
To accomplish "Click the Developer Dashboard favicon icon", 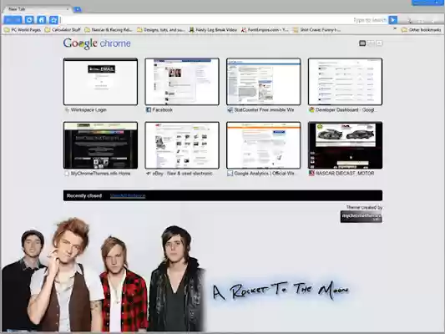I will point(311,110).
